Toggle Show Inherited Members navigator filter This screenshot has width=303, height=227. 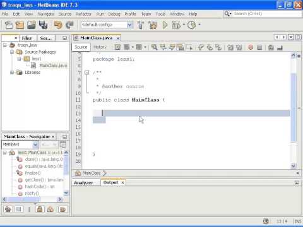[x=8, y=209]
